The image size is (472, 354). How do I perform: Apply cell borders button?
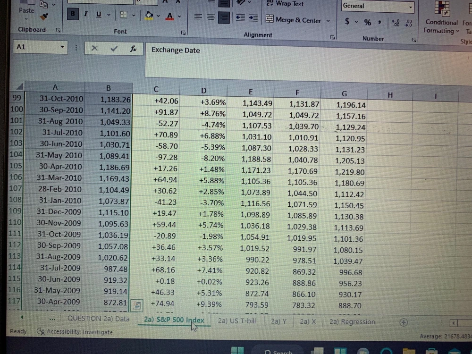pos(124,15)
